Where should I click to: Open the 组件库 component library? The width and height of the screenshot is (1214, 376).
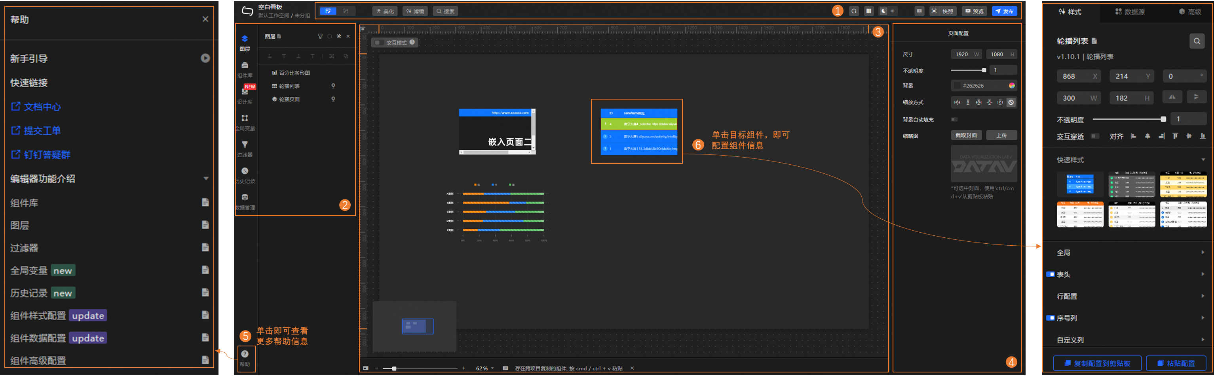click(x=245, y=69)
